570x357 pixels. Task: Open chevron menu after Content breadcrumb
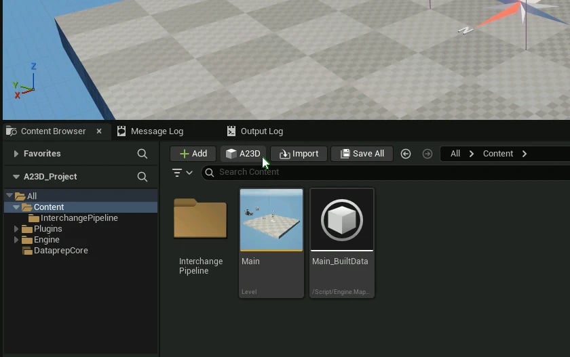point(524,154)
